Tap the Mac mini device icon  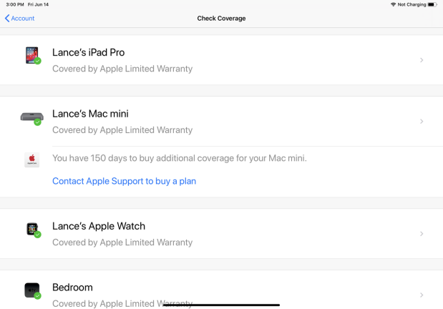[x=32, y=117]
